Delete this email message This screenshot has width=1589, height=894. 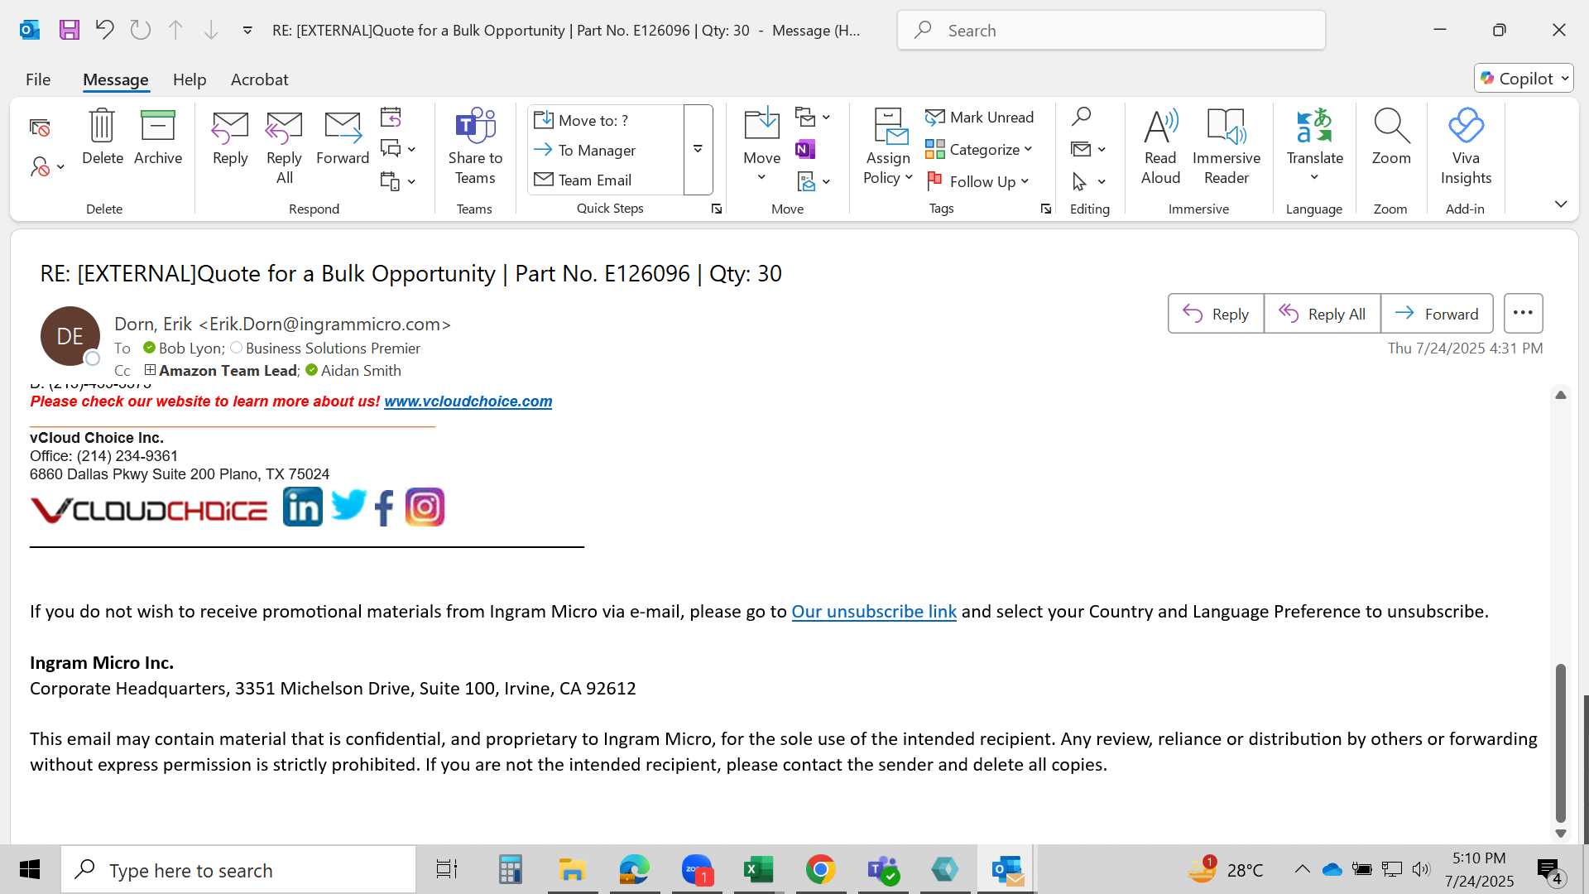pos(103,137)
